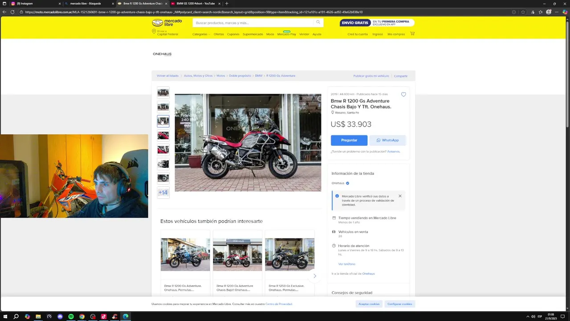Click Configurar cookies button
The width and height of the screenshot is (570, 321).
click(x=399, y=304)
